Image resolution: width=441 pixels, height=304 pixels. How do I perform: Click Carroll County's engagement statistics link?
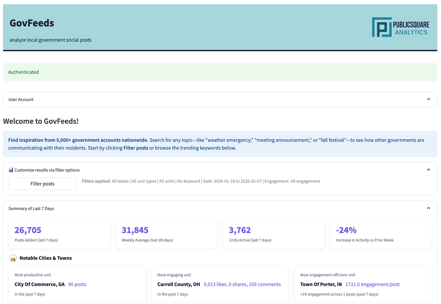click(x=242, y=284)
